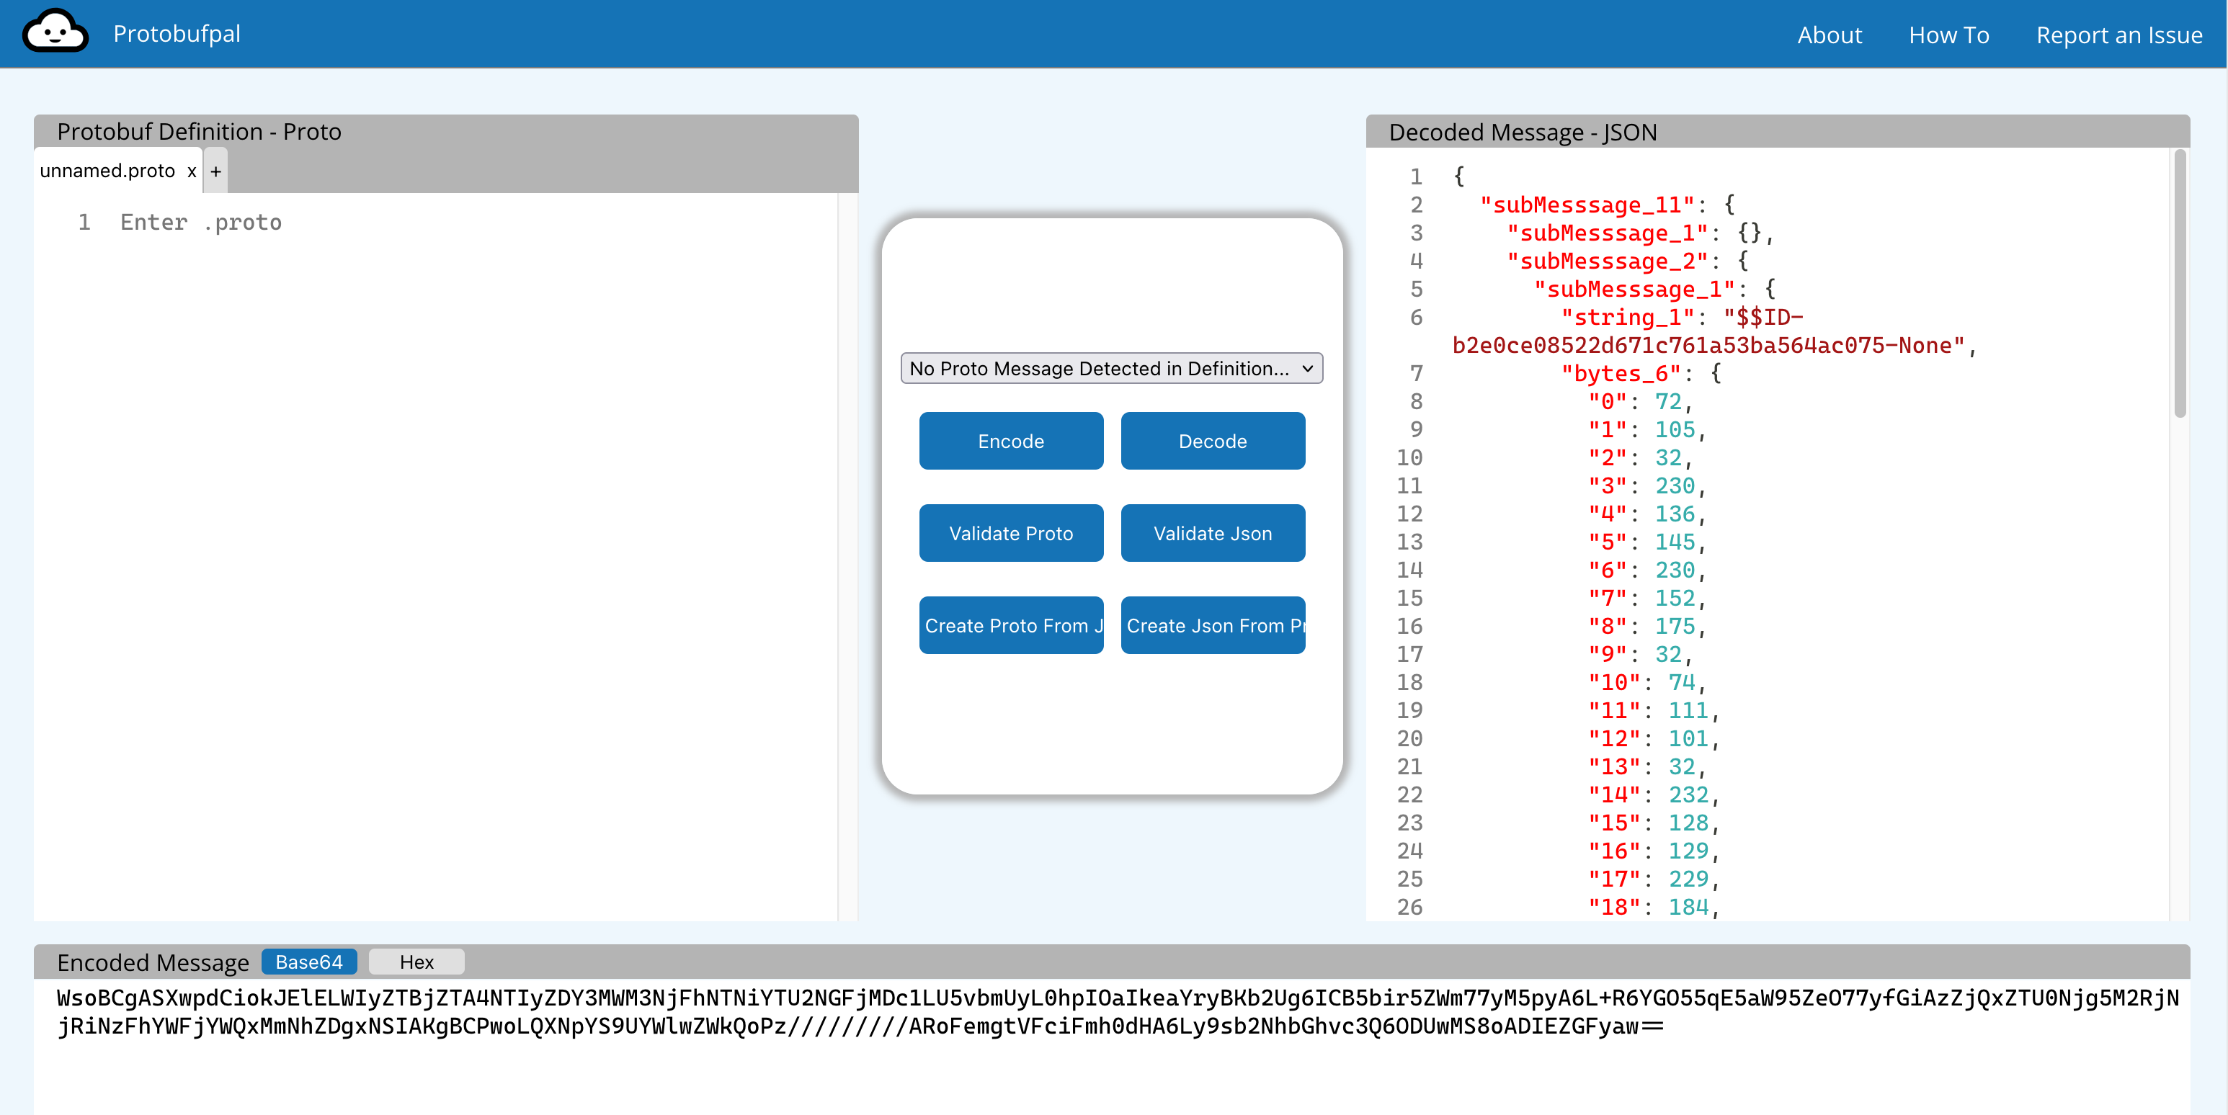
Task: Open the How To page
Action: coord(1948,35)
